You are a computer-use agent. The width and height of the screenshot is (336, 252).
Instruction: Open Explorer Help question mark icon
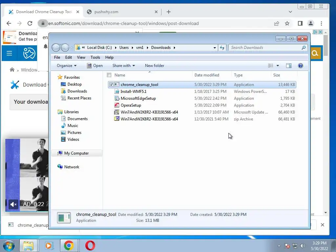(301, 66)
